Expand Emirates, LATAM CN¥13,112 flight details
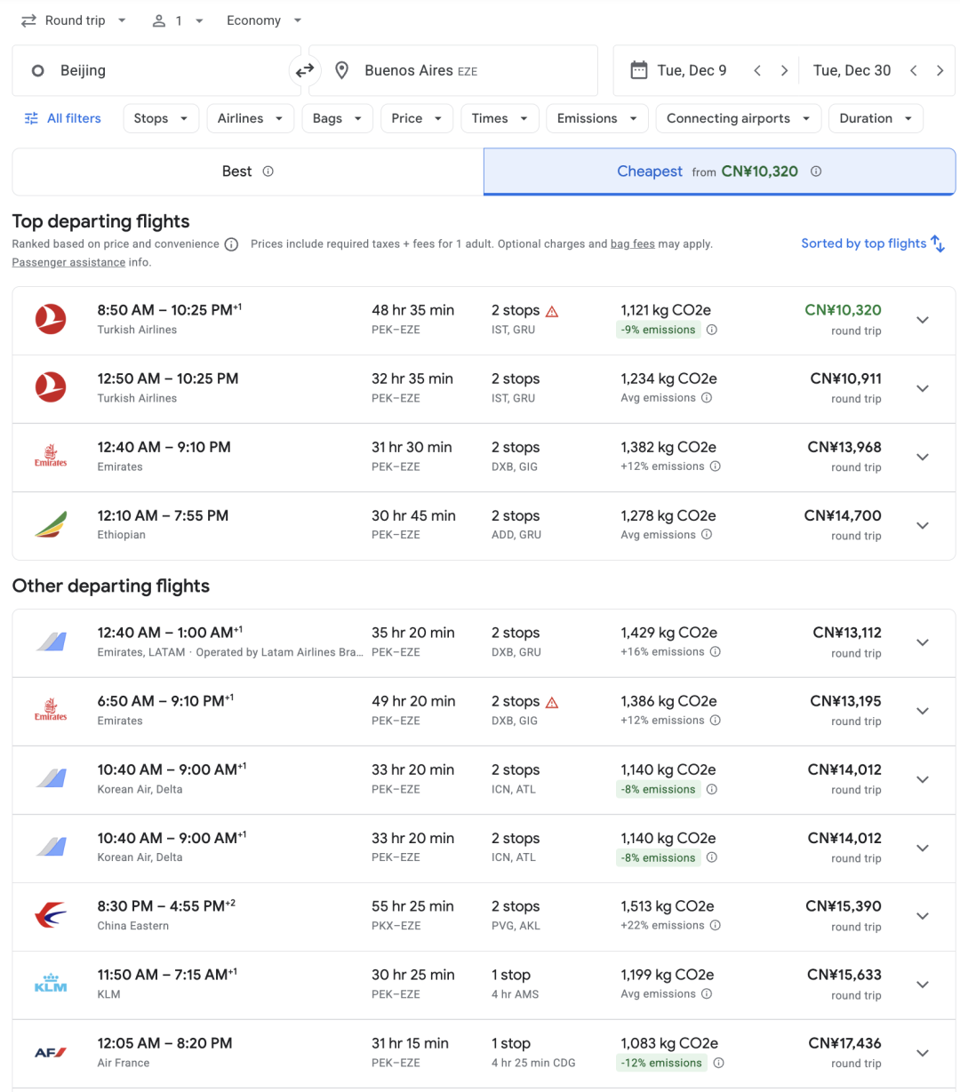The height and width of the screenshot is (1092, 960). coord(923,642)
